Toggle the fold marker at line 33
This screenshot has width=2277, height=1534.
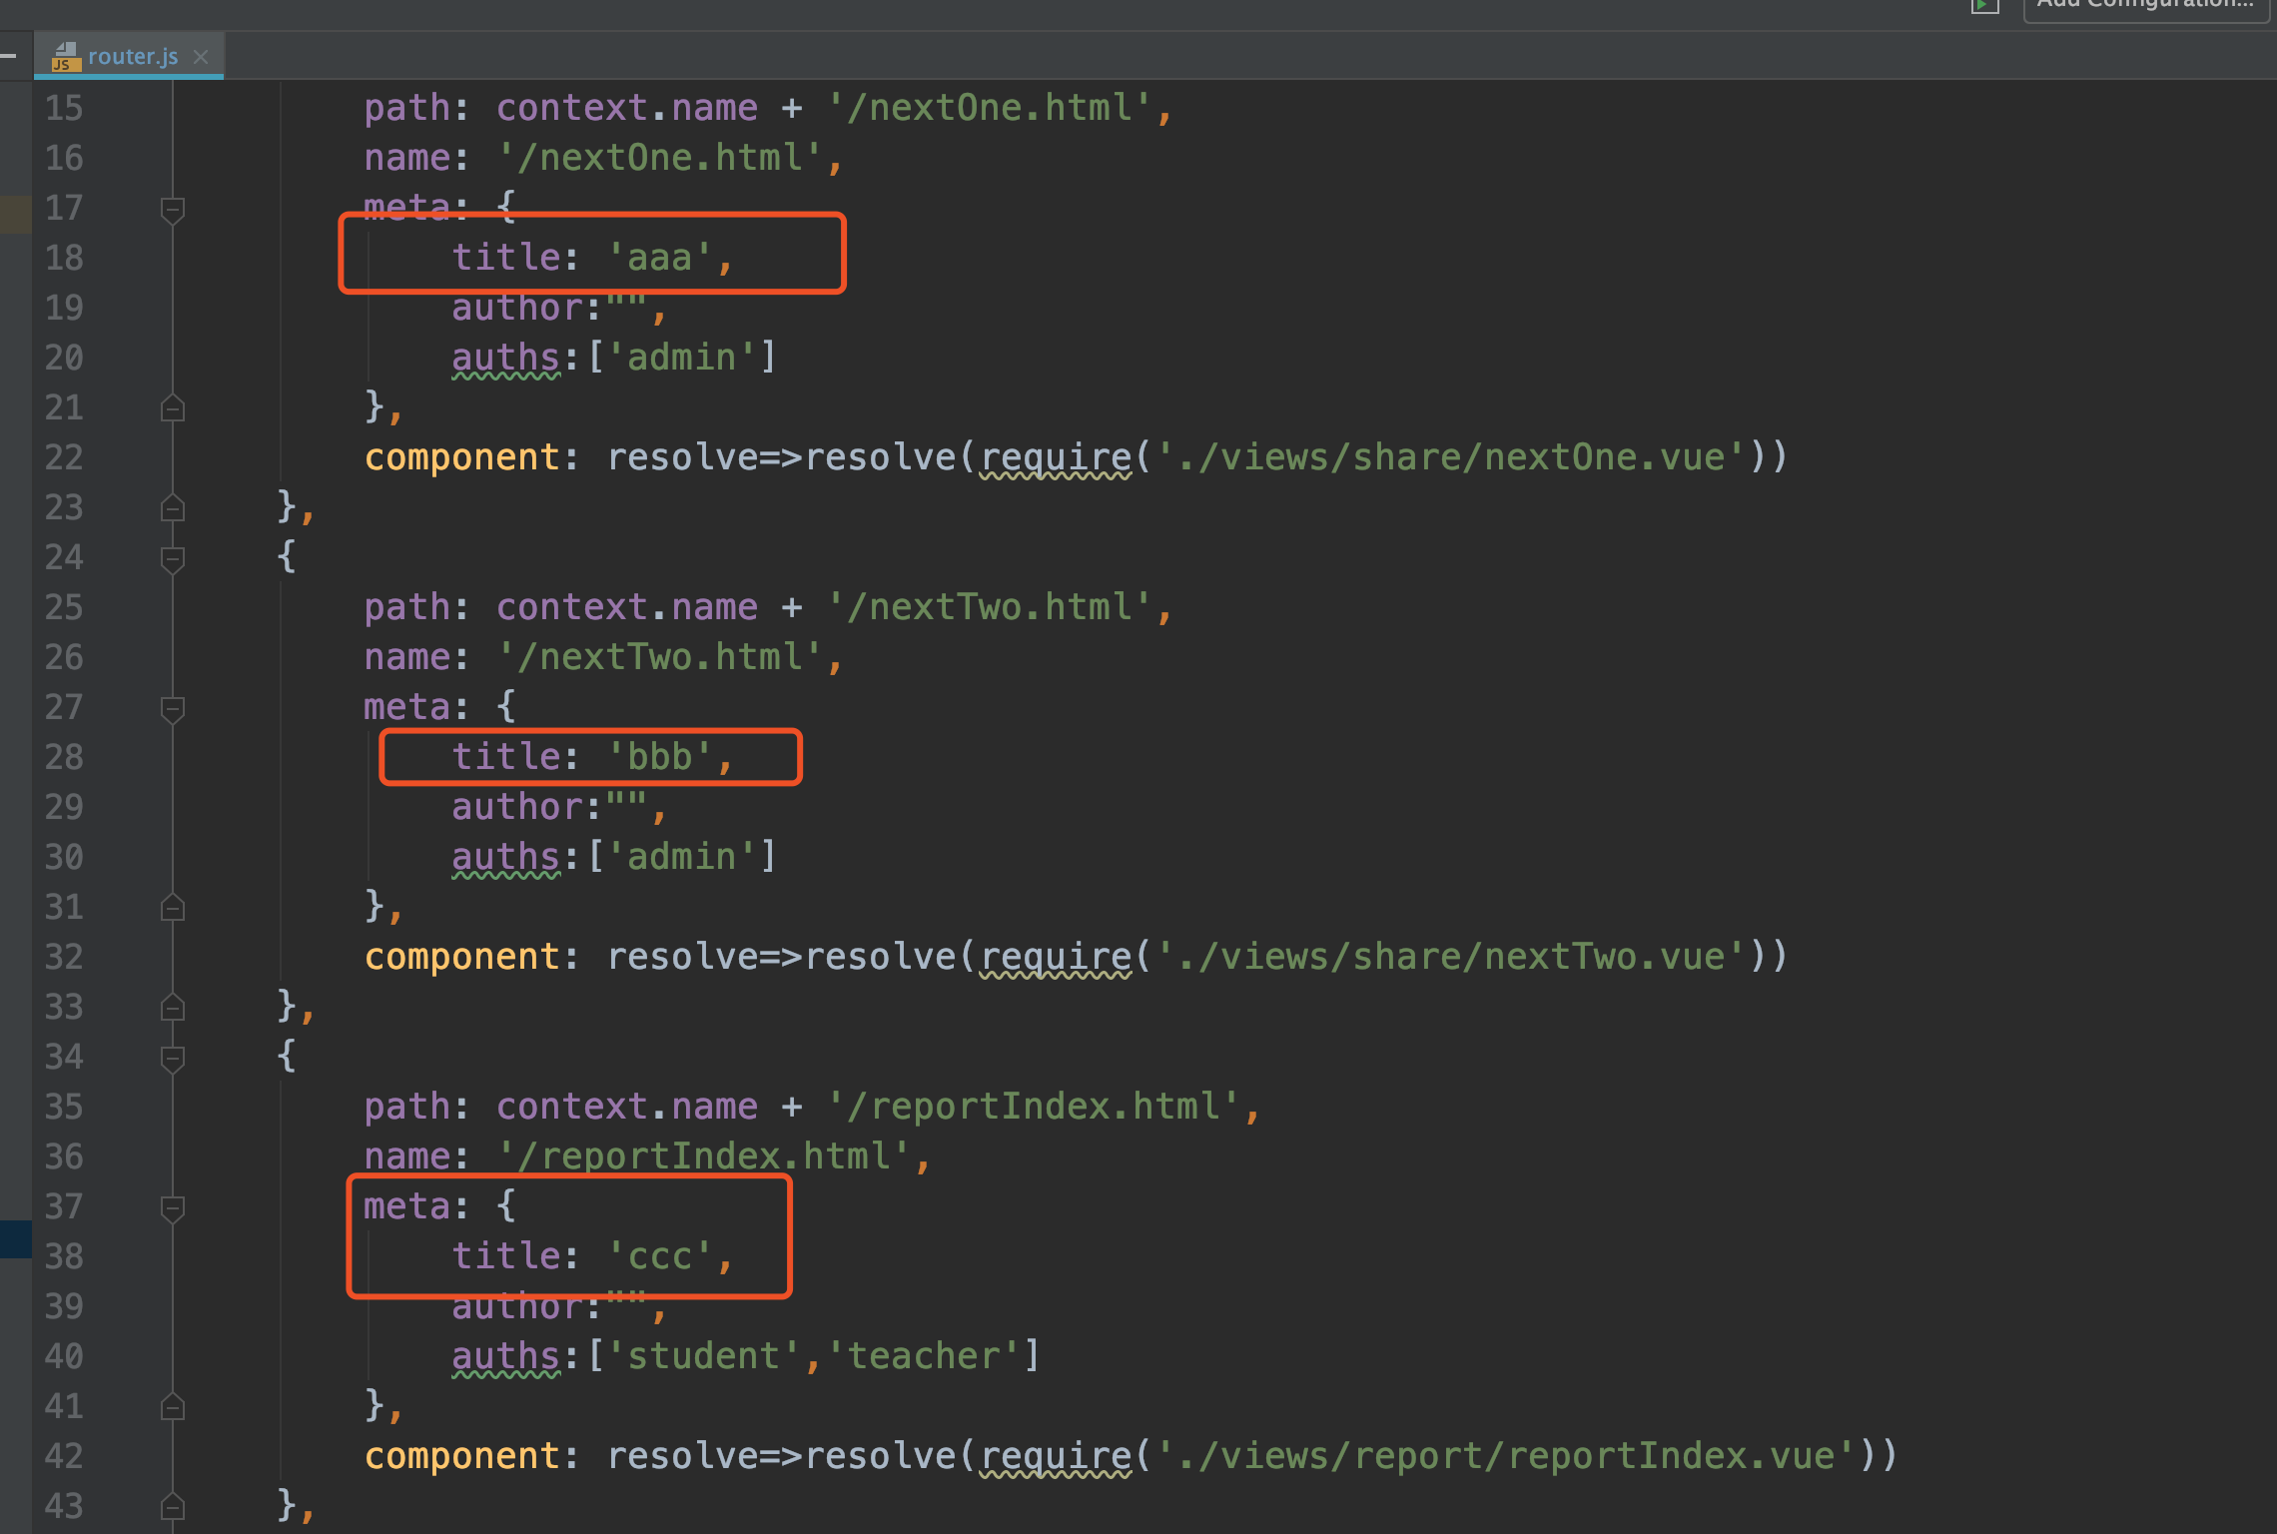pos(173,1008)
